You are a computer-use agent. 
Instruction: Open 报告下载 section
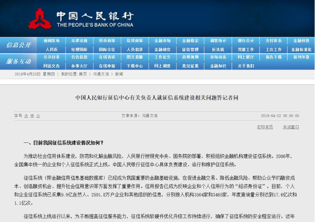coord(274,57)
